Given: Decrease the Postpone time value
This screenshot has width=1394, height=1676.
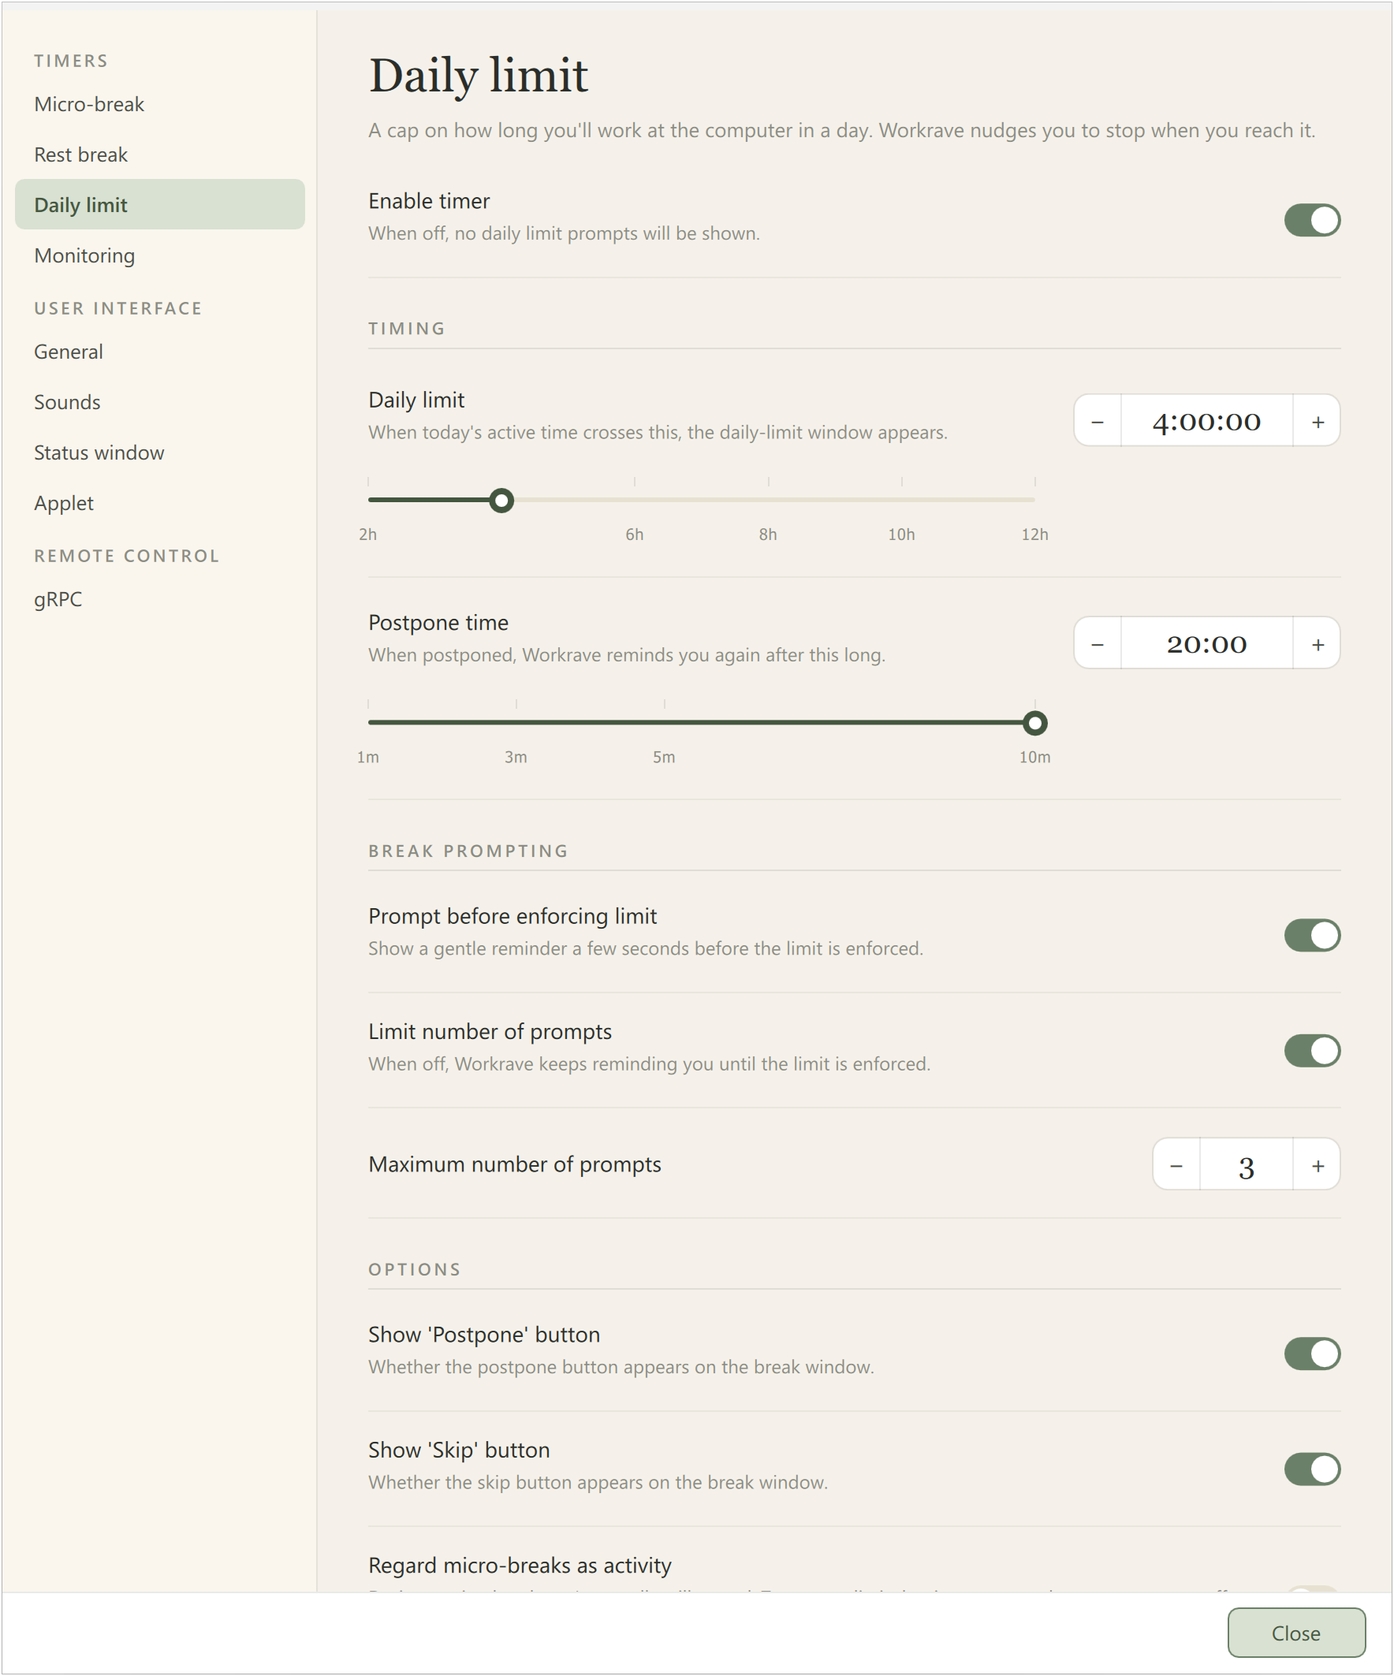Looking at the screenshot, I should [1097, 643].
